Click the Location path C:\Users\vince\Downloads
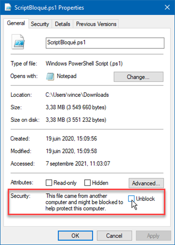This screenshot has height=245, width=175. coord(77,95)
